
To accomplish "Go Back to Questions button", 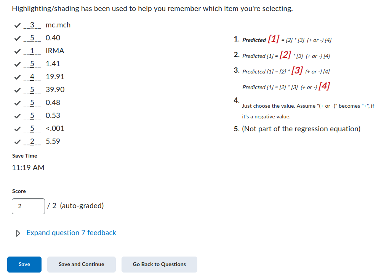I will pos(159,265).
